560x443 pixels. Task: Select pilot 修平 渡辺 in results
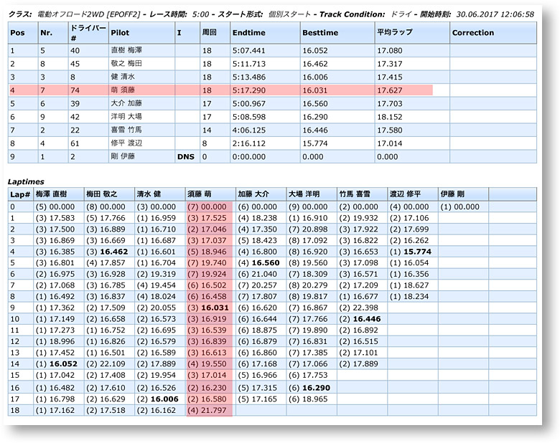(126, 143)
